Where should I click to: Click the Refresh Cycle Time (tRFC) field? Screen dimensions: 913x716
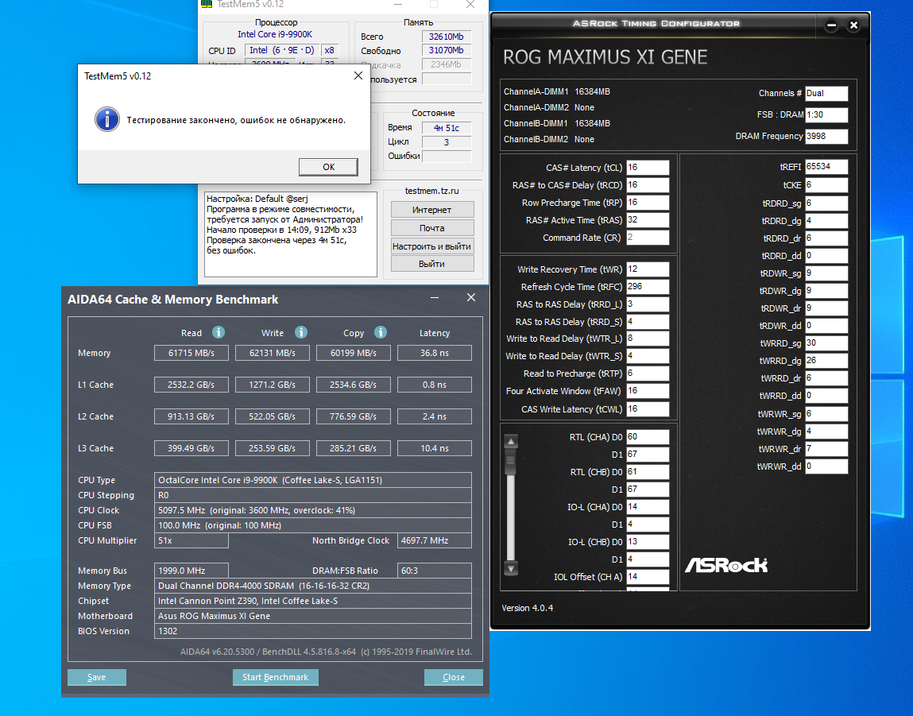pyautogui.click(x=648, y=286)
